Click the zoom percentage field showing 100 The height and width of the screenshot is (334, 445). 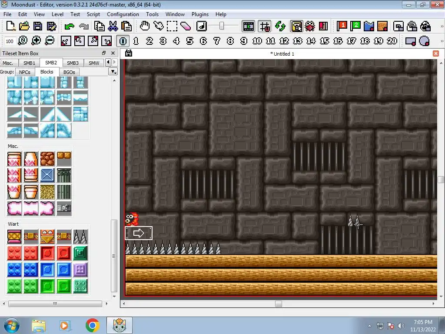pos(10,41)
